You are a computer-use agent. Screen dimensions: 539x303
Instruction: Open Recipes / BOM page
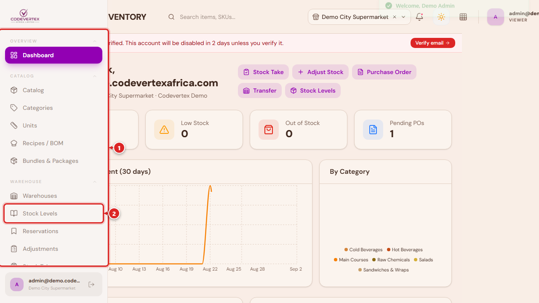click(x=53, y=143)
